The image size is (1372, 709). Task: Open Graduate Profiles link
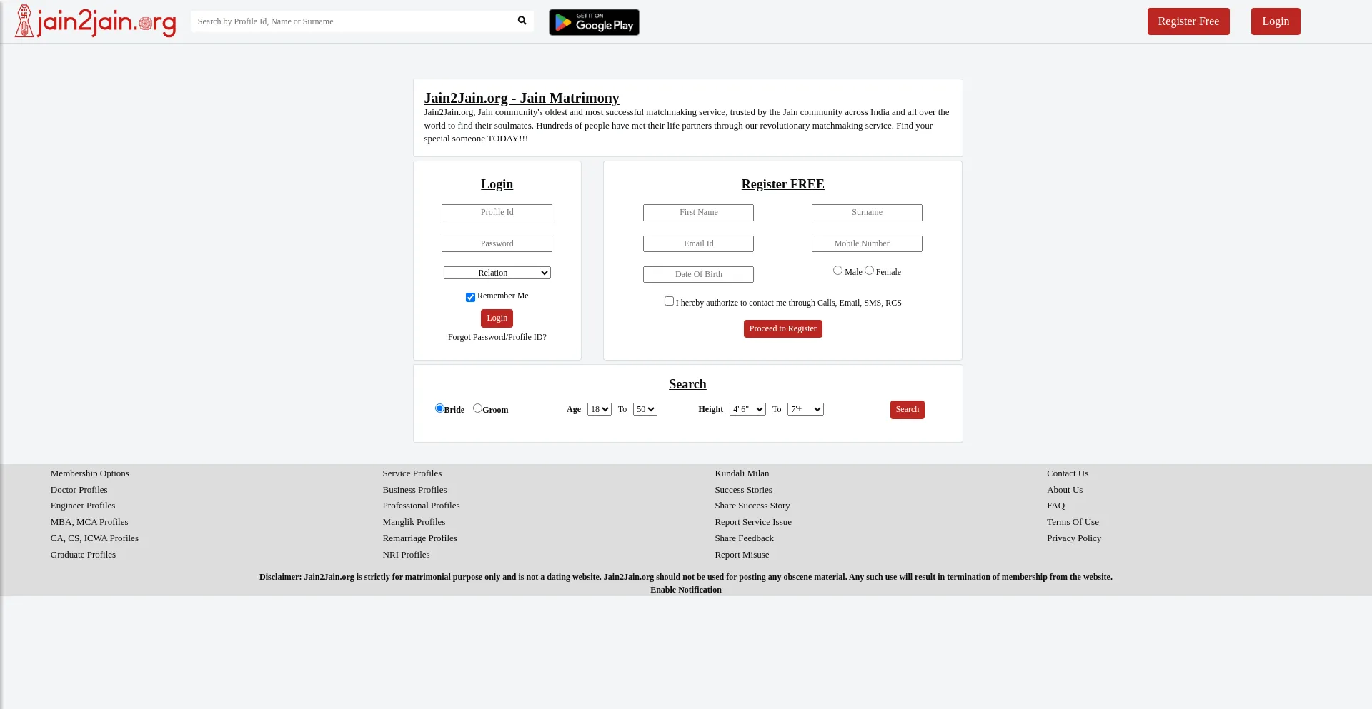(x=83, y=555)
